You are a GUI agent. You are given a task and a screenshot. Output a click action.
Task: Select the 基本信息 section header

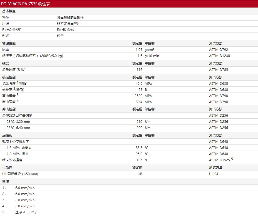tap(9, 11)
